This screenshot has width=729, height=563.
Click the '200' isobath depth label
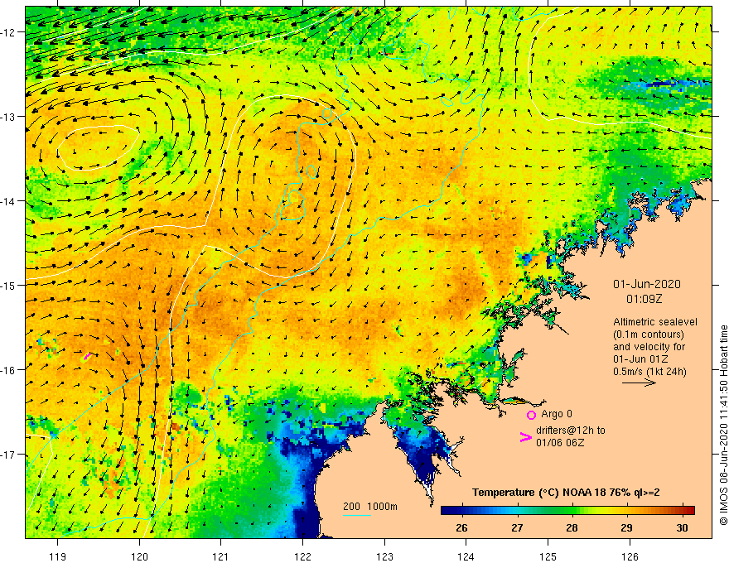pyautogui.click(x=351, y=507)
